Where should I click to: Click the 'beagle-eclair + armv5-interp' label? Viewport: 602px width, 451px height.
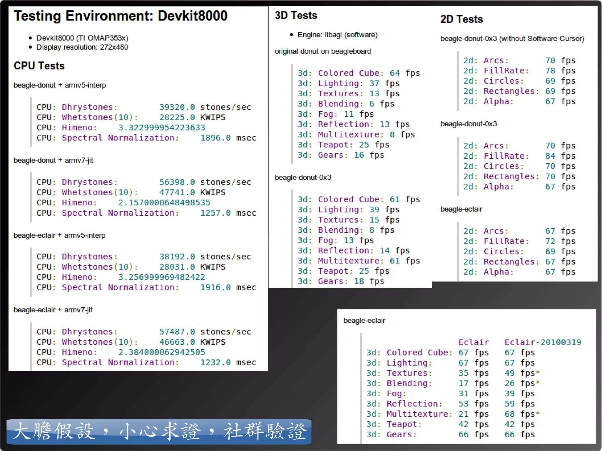(x=59, y=236)
